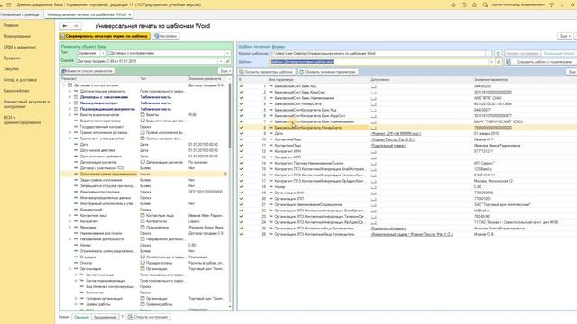
Task: Click Вывести список реквизитов button
Action: coord(87,71)
